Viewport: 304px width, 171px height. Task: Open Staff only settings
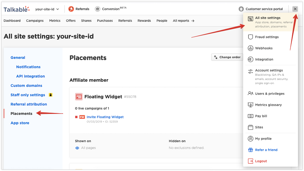pos(28,95)
